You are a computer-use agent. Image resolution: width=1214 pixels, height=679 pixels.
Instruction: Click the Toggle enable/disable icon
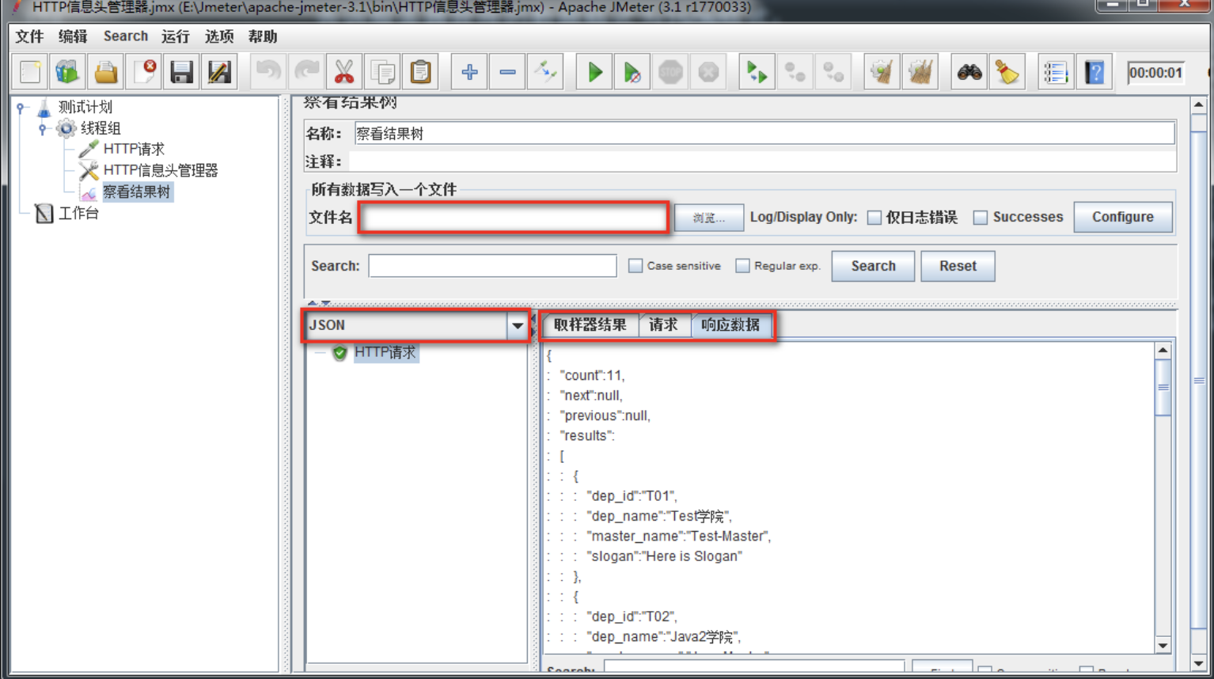[x=545, y=73]
